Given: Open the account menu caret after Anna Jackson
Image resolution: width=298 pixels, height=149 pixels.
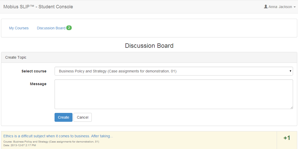Looking at the screenshot, I should tap(295, 7).
